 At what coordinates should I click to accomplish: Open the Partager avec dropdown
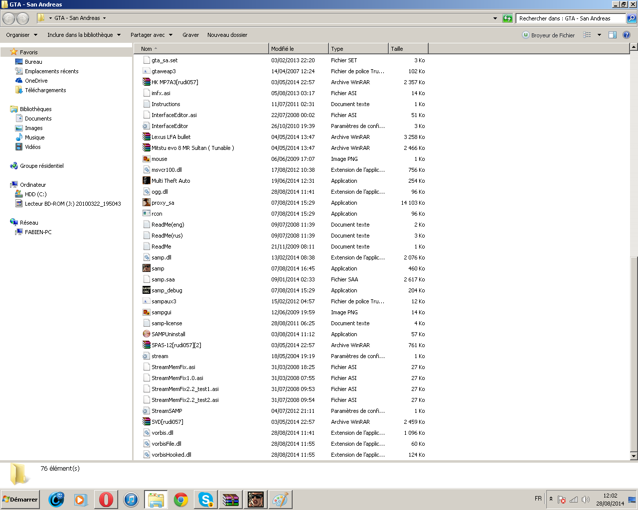click(152, 35)
